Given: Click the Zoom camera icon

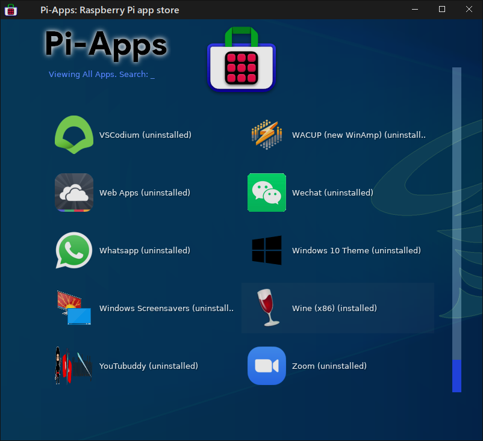Looking at the screenshot, I should click(x=267, y=366).
